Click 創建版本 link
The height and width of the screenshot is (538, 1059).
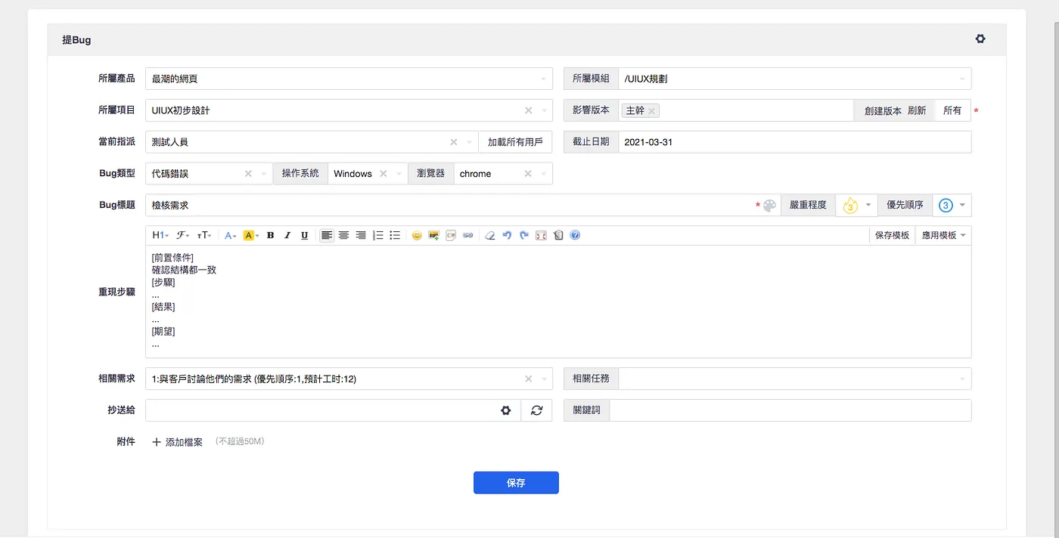pos(883,110)
